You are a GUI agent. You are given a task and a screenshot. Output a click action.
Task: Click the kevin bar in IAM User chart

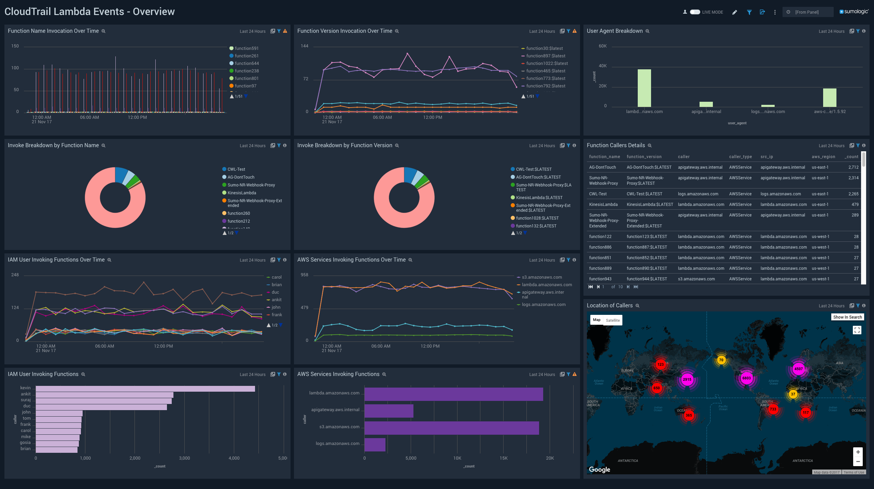click(145, 389)
